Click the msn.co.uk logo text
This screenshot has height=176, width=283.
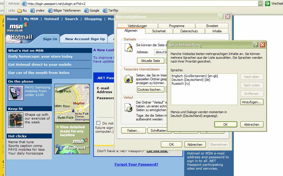pos(15,31)
